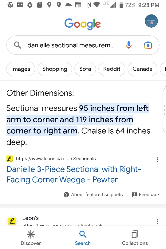Open the Google account profile avatar
Screen dimensions: 166x249
(x=151, y=21)
